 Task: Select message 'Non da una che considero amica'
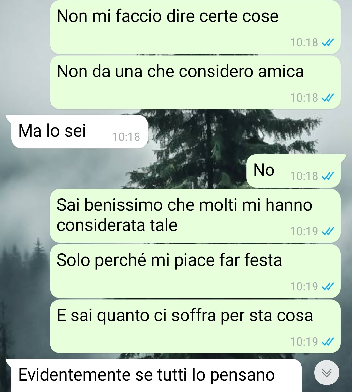click(195, 82)
